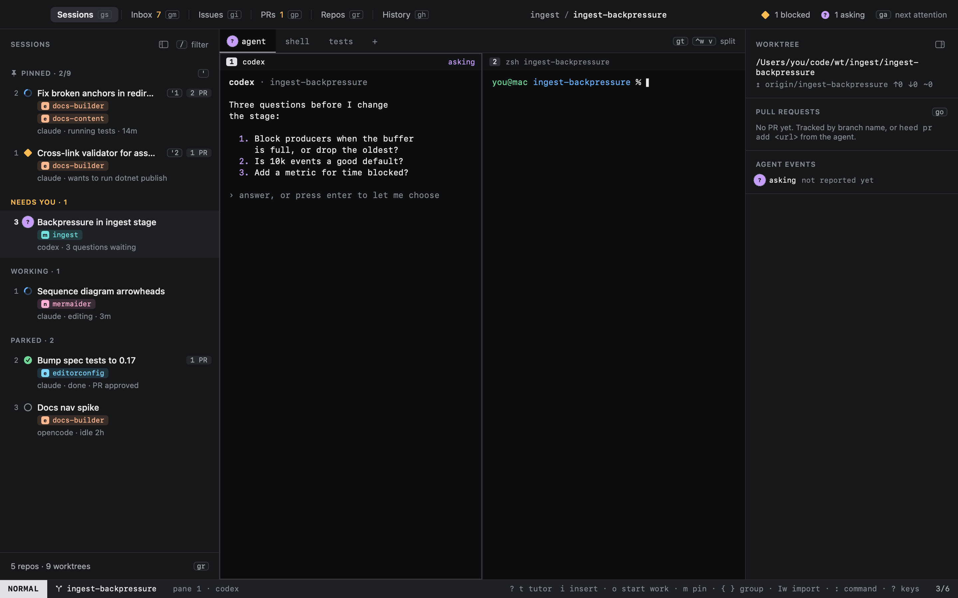Click the go button in Pull Requests
The image size is (958, 598).
pos(939,112)
